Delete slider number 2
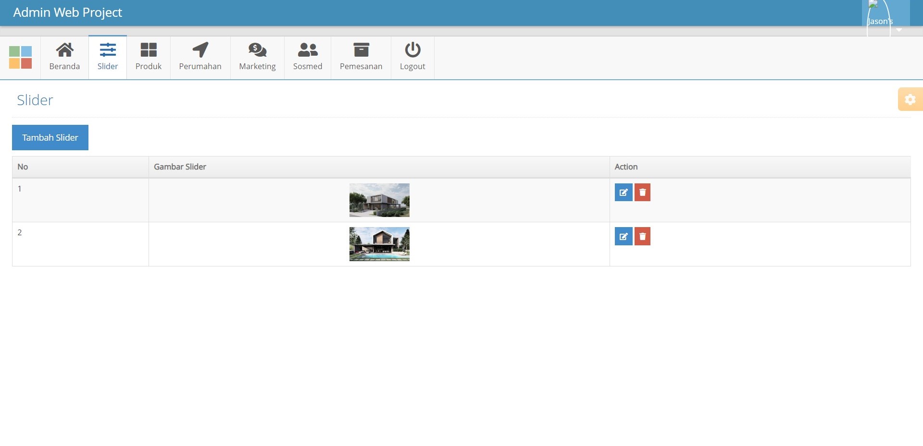The height and width of the screenshot is (446, 923). pos(642,236)
